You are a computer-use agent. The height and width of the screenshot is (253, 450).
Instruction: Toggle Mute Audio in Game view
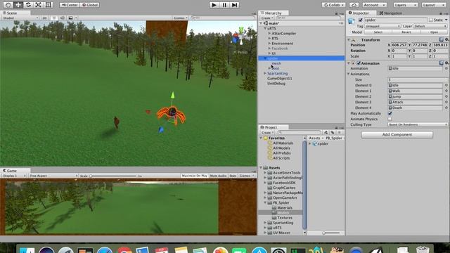coord(218,176)
